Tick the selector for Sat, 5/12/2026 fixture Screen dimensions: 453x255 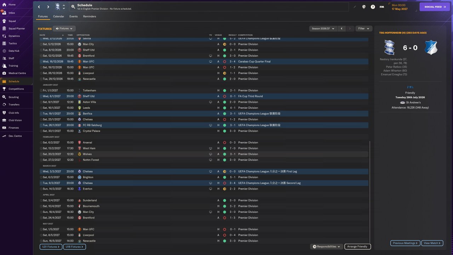click(x=41, y=44)
